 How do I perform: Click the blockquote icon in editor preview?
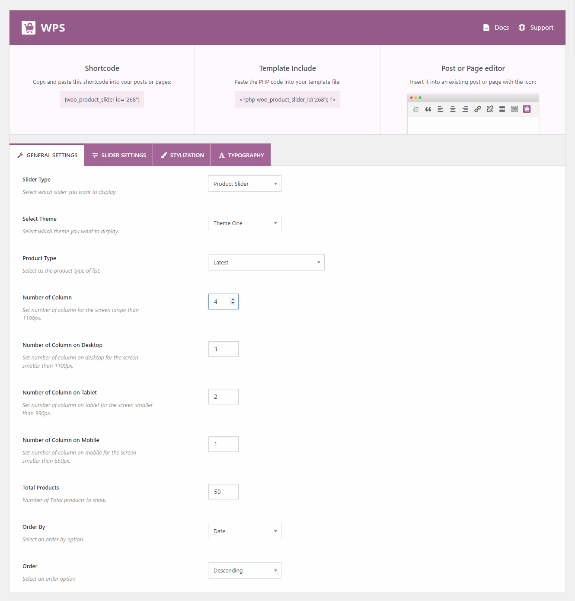point(428,109)
